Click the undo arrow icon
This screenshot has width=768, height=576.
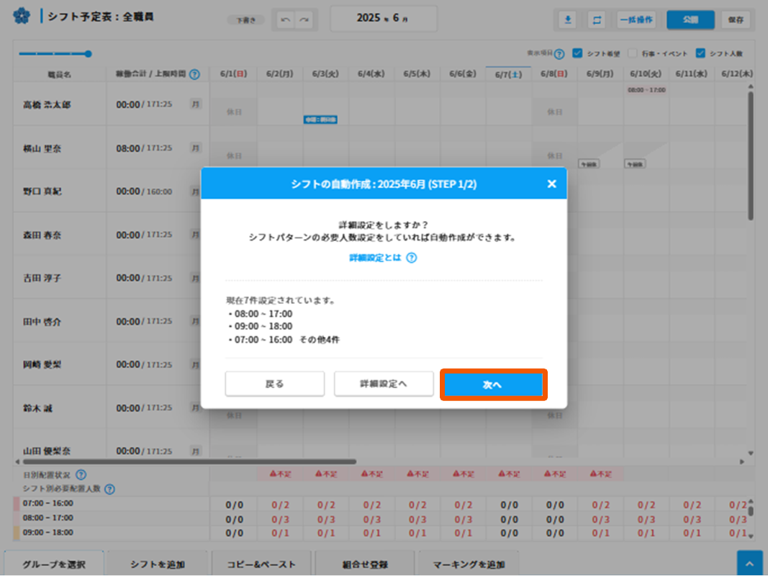point(286,19)
